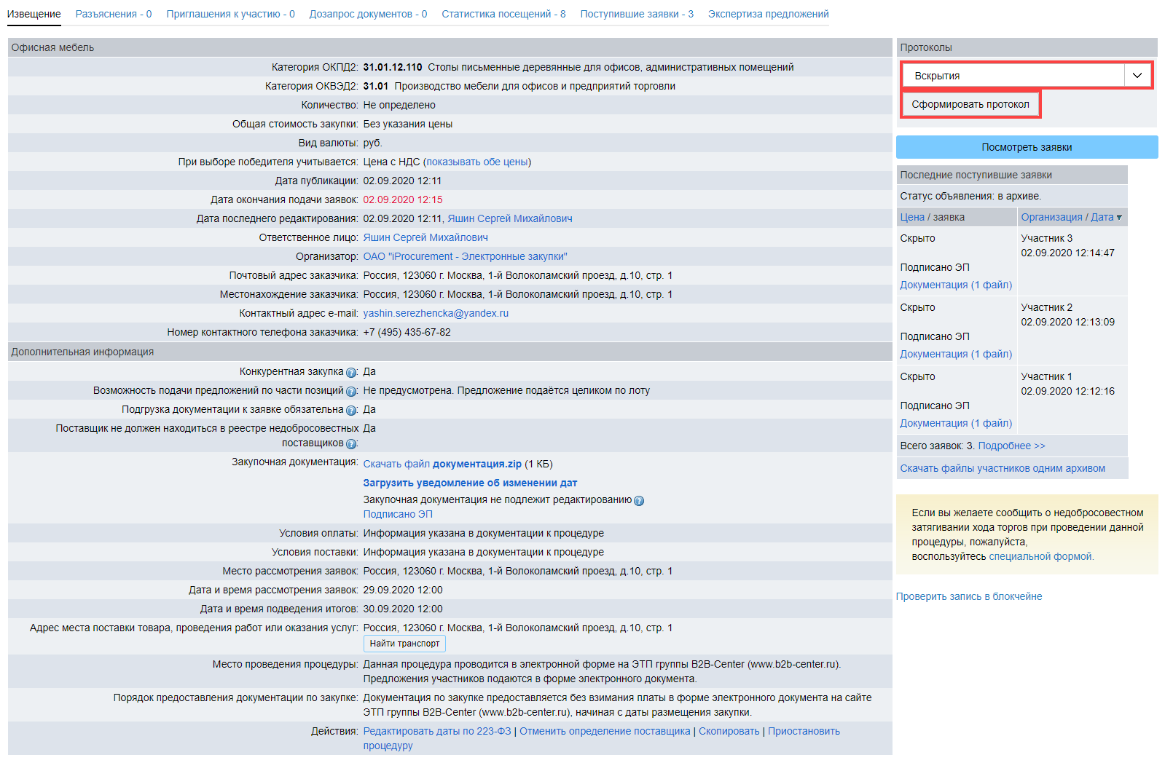The height and width of the screenshot is (763, 1165).
Task: Expand full bids list via Подробнее >>
Action: pos(1011,446)
